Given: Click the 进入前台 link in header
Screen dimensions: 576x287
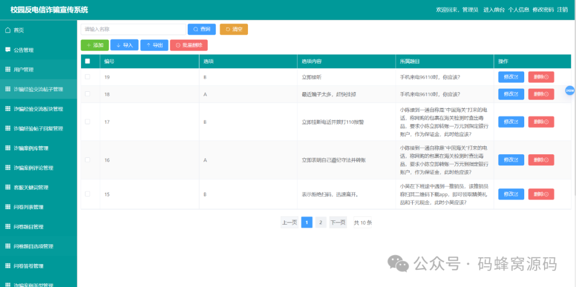Looking at the screenshot, I should point(494,10).
